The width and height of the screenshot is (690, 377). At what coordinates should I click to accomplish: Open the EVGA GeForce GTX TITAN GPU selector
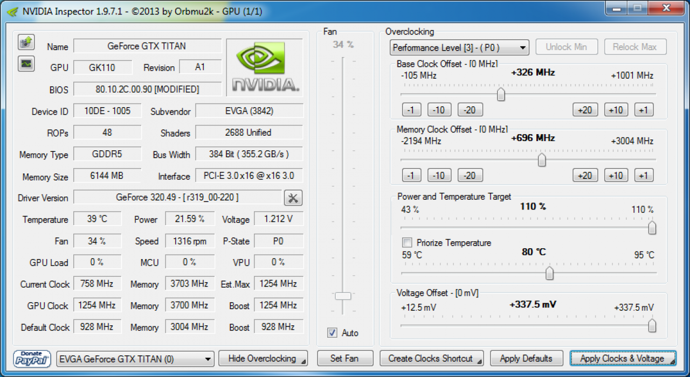coord(135,359)
